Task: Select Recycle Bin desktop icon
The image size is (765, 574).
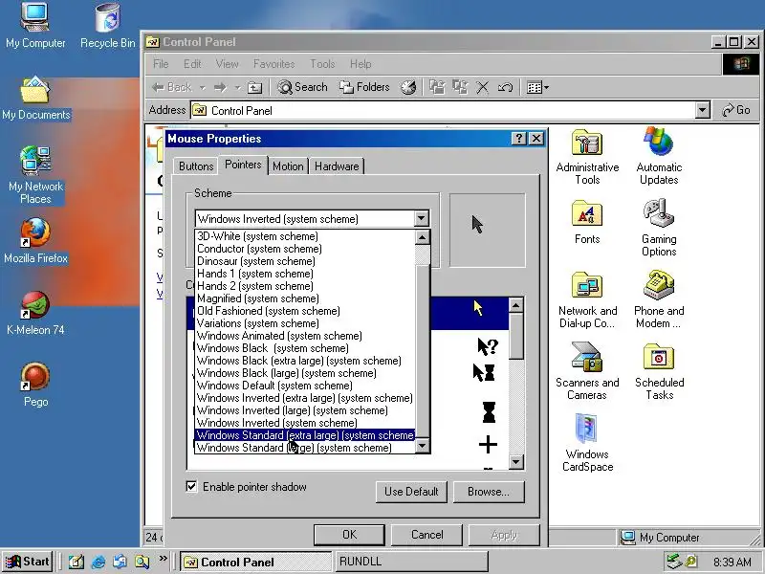Action: click(x=108, y=26)
